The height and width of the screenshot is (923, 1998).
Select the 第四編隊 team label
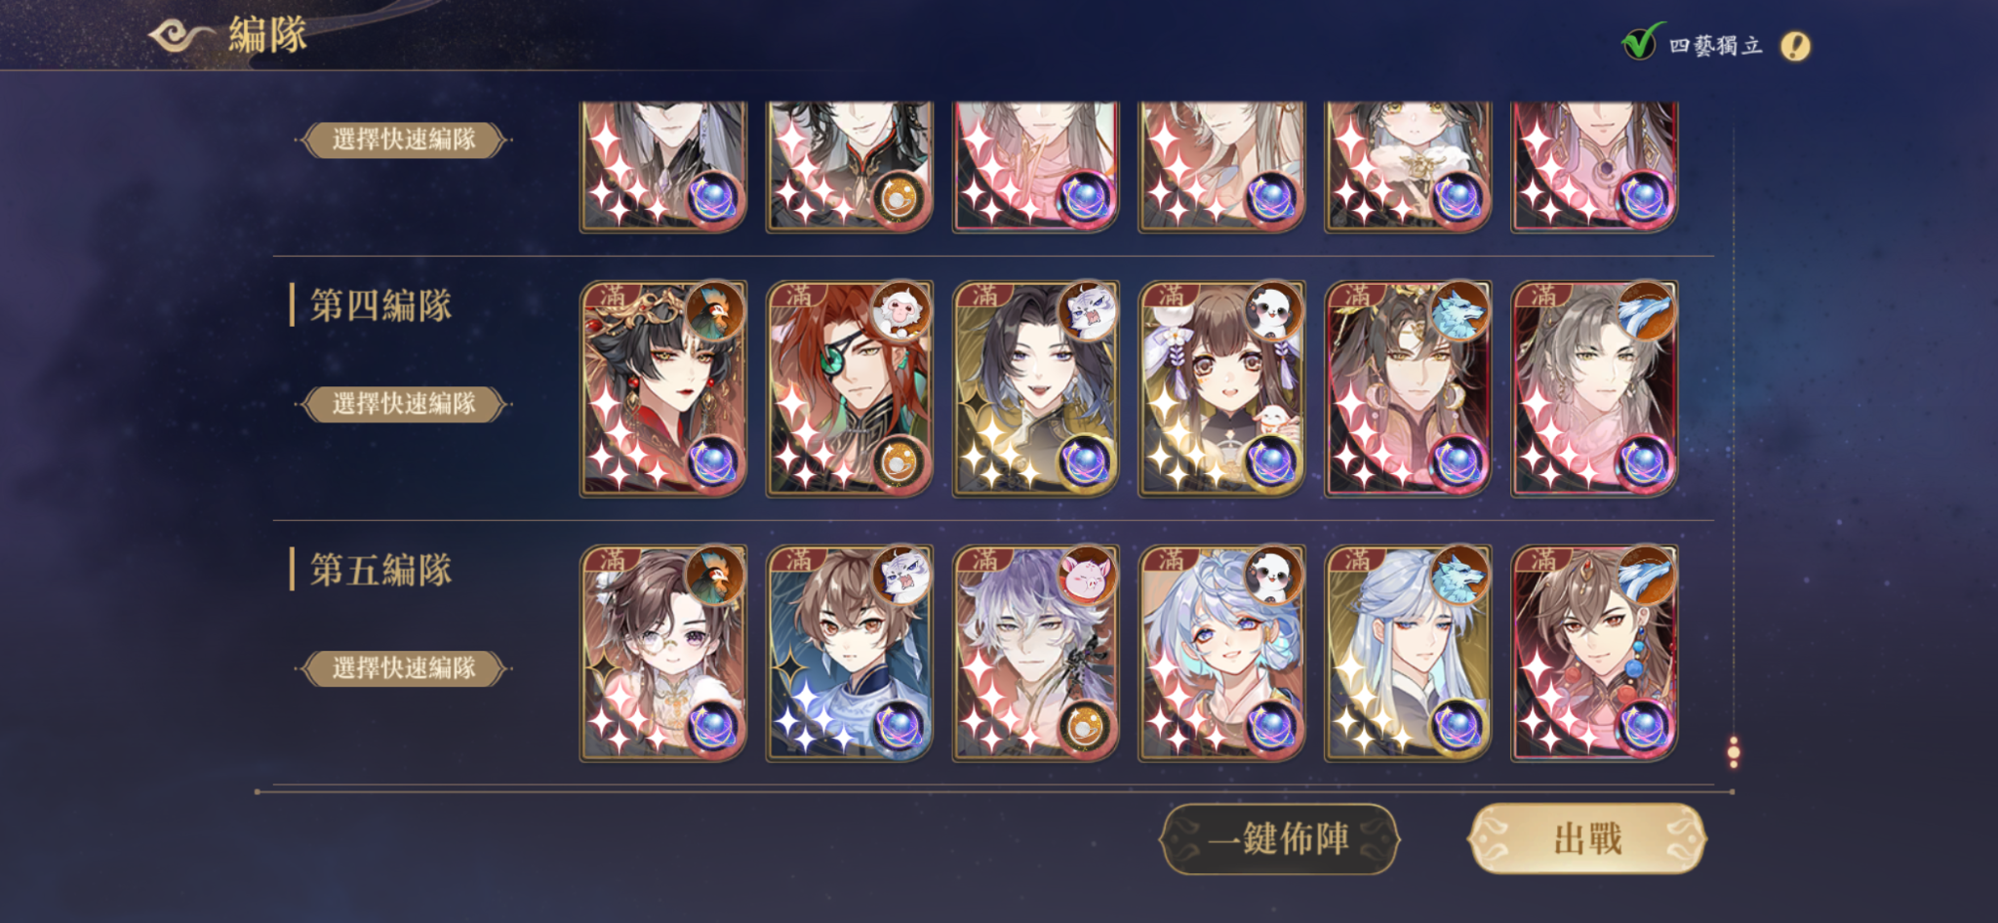coord(380,305)
